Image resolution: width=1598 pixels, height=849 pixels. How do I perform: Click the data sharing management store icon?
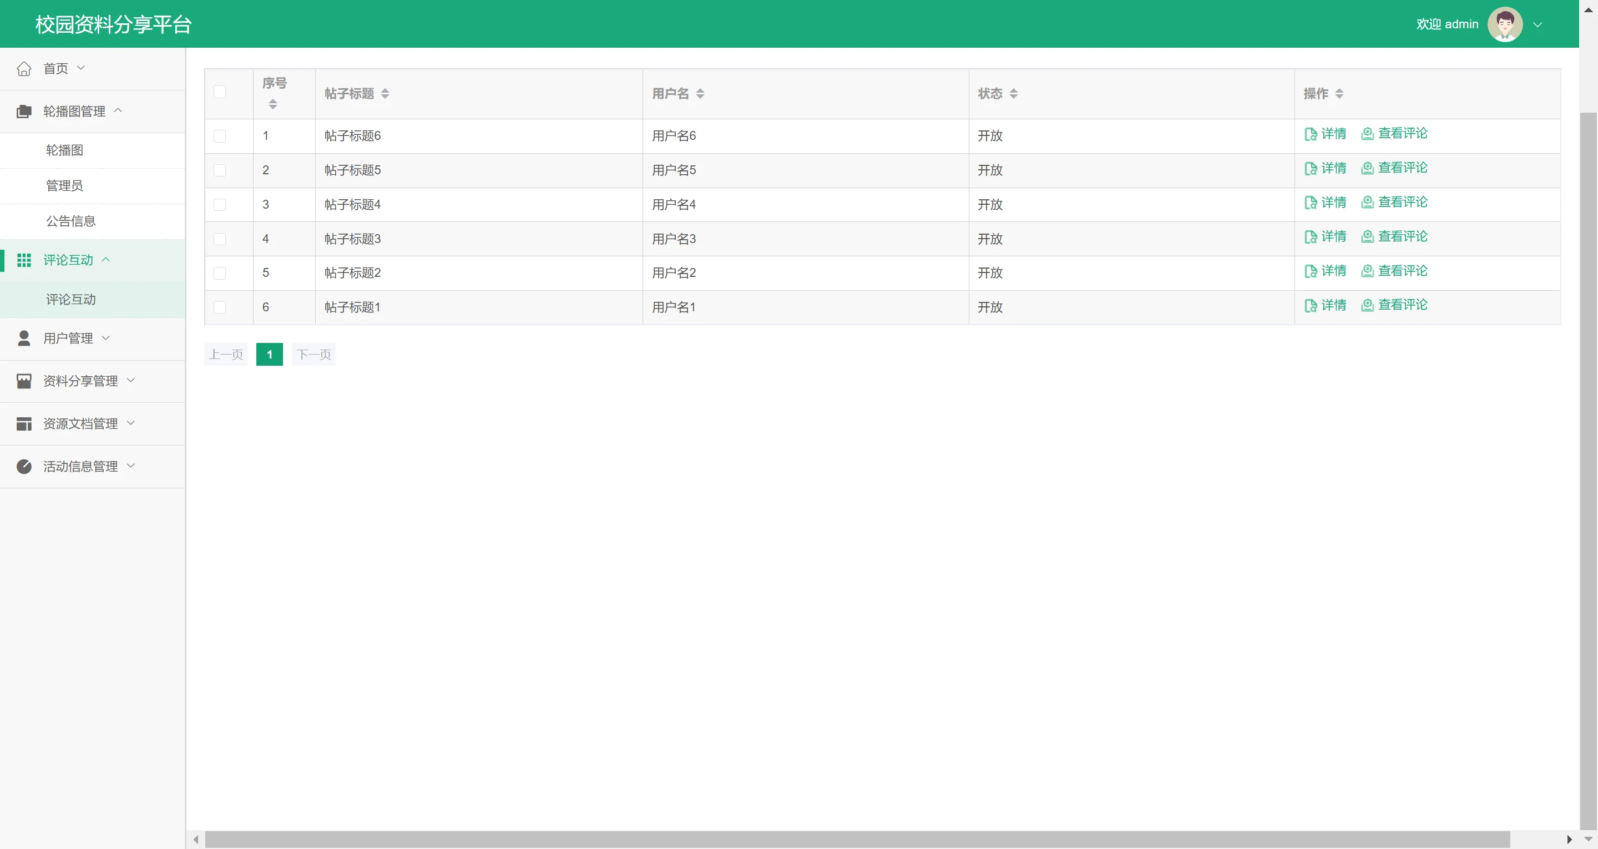pos(23,381)
